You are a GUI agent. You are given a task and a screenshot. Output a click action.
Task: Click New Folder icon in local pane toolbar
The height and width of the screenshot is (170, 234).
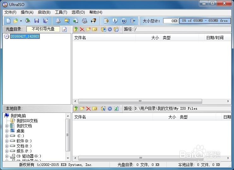[82, 109]
